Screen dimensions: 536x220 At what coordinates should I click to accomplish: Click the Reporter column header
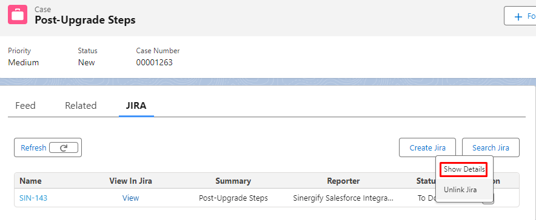point(343,181)
